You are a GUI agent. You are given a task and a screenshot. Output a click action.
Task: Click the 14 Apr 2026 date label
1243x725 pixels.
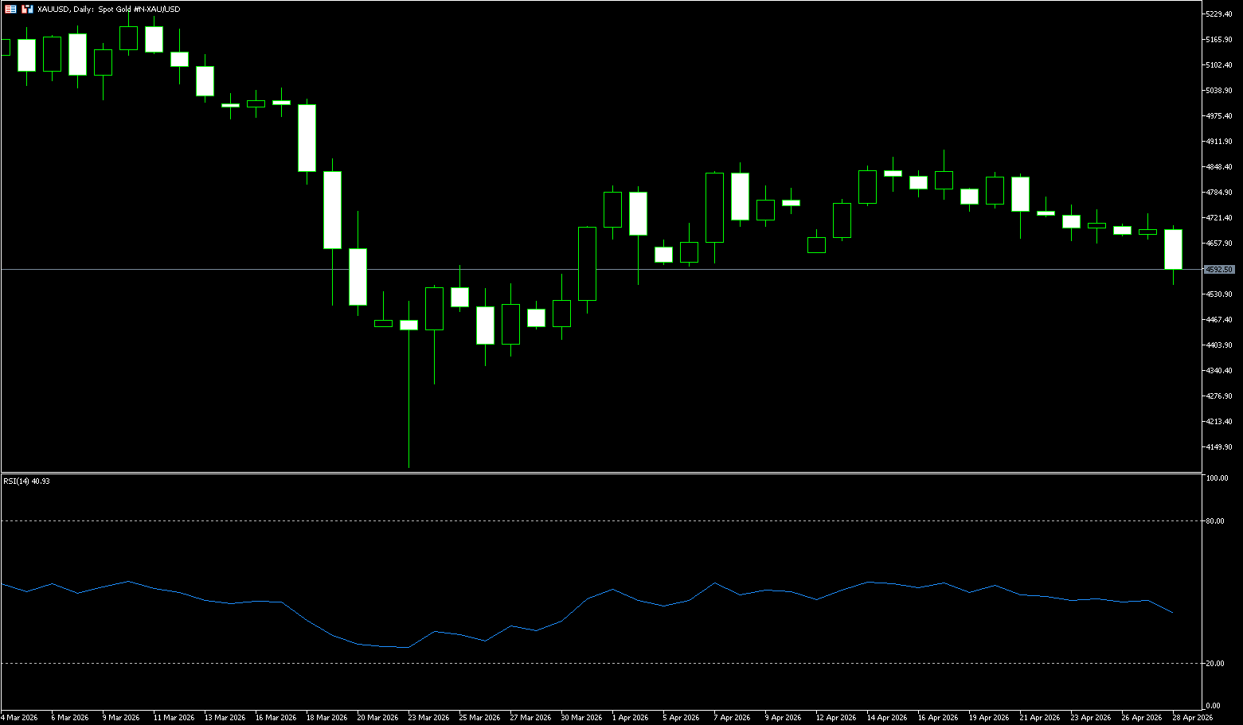(886, 717)
